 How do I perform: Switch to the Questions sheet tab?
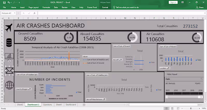(48, 105)
